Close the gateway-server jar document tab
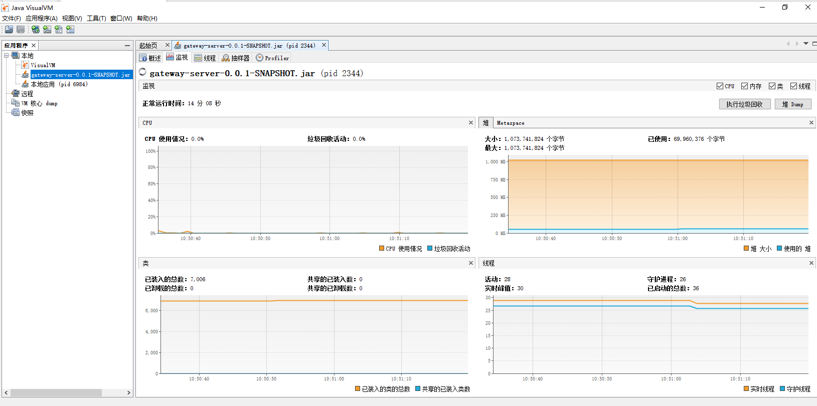The image size is (817, 406). point(324,45)
